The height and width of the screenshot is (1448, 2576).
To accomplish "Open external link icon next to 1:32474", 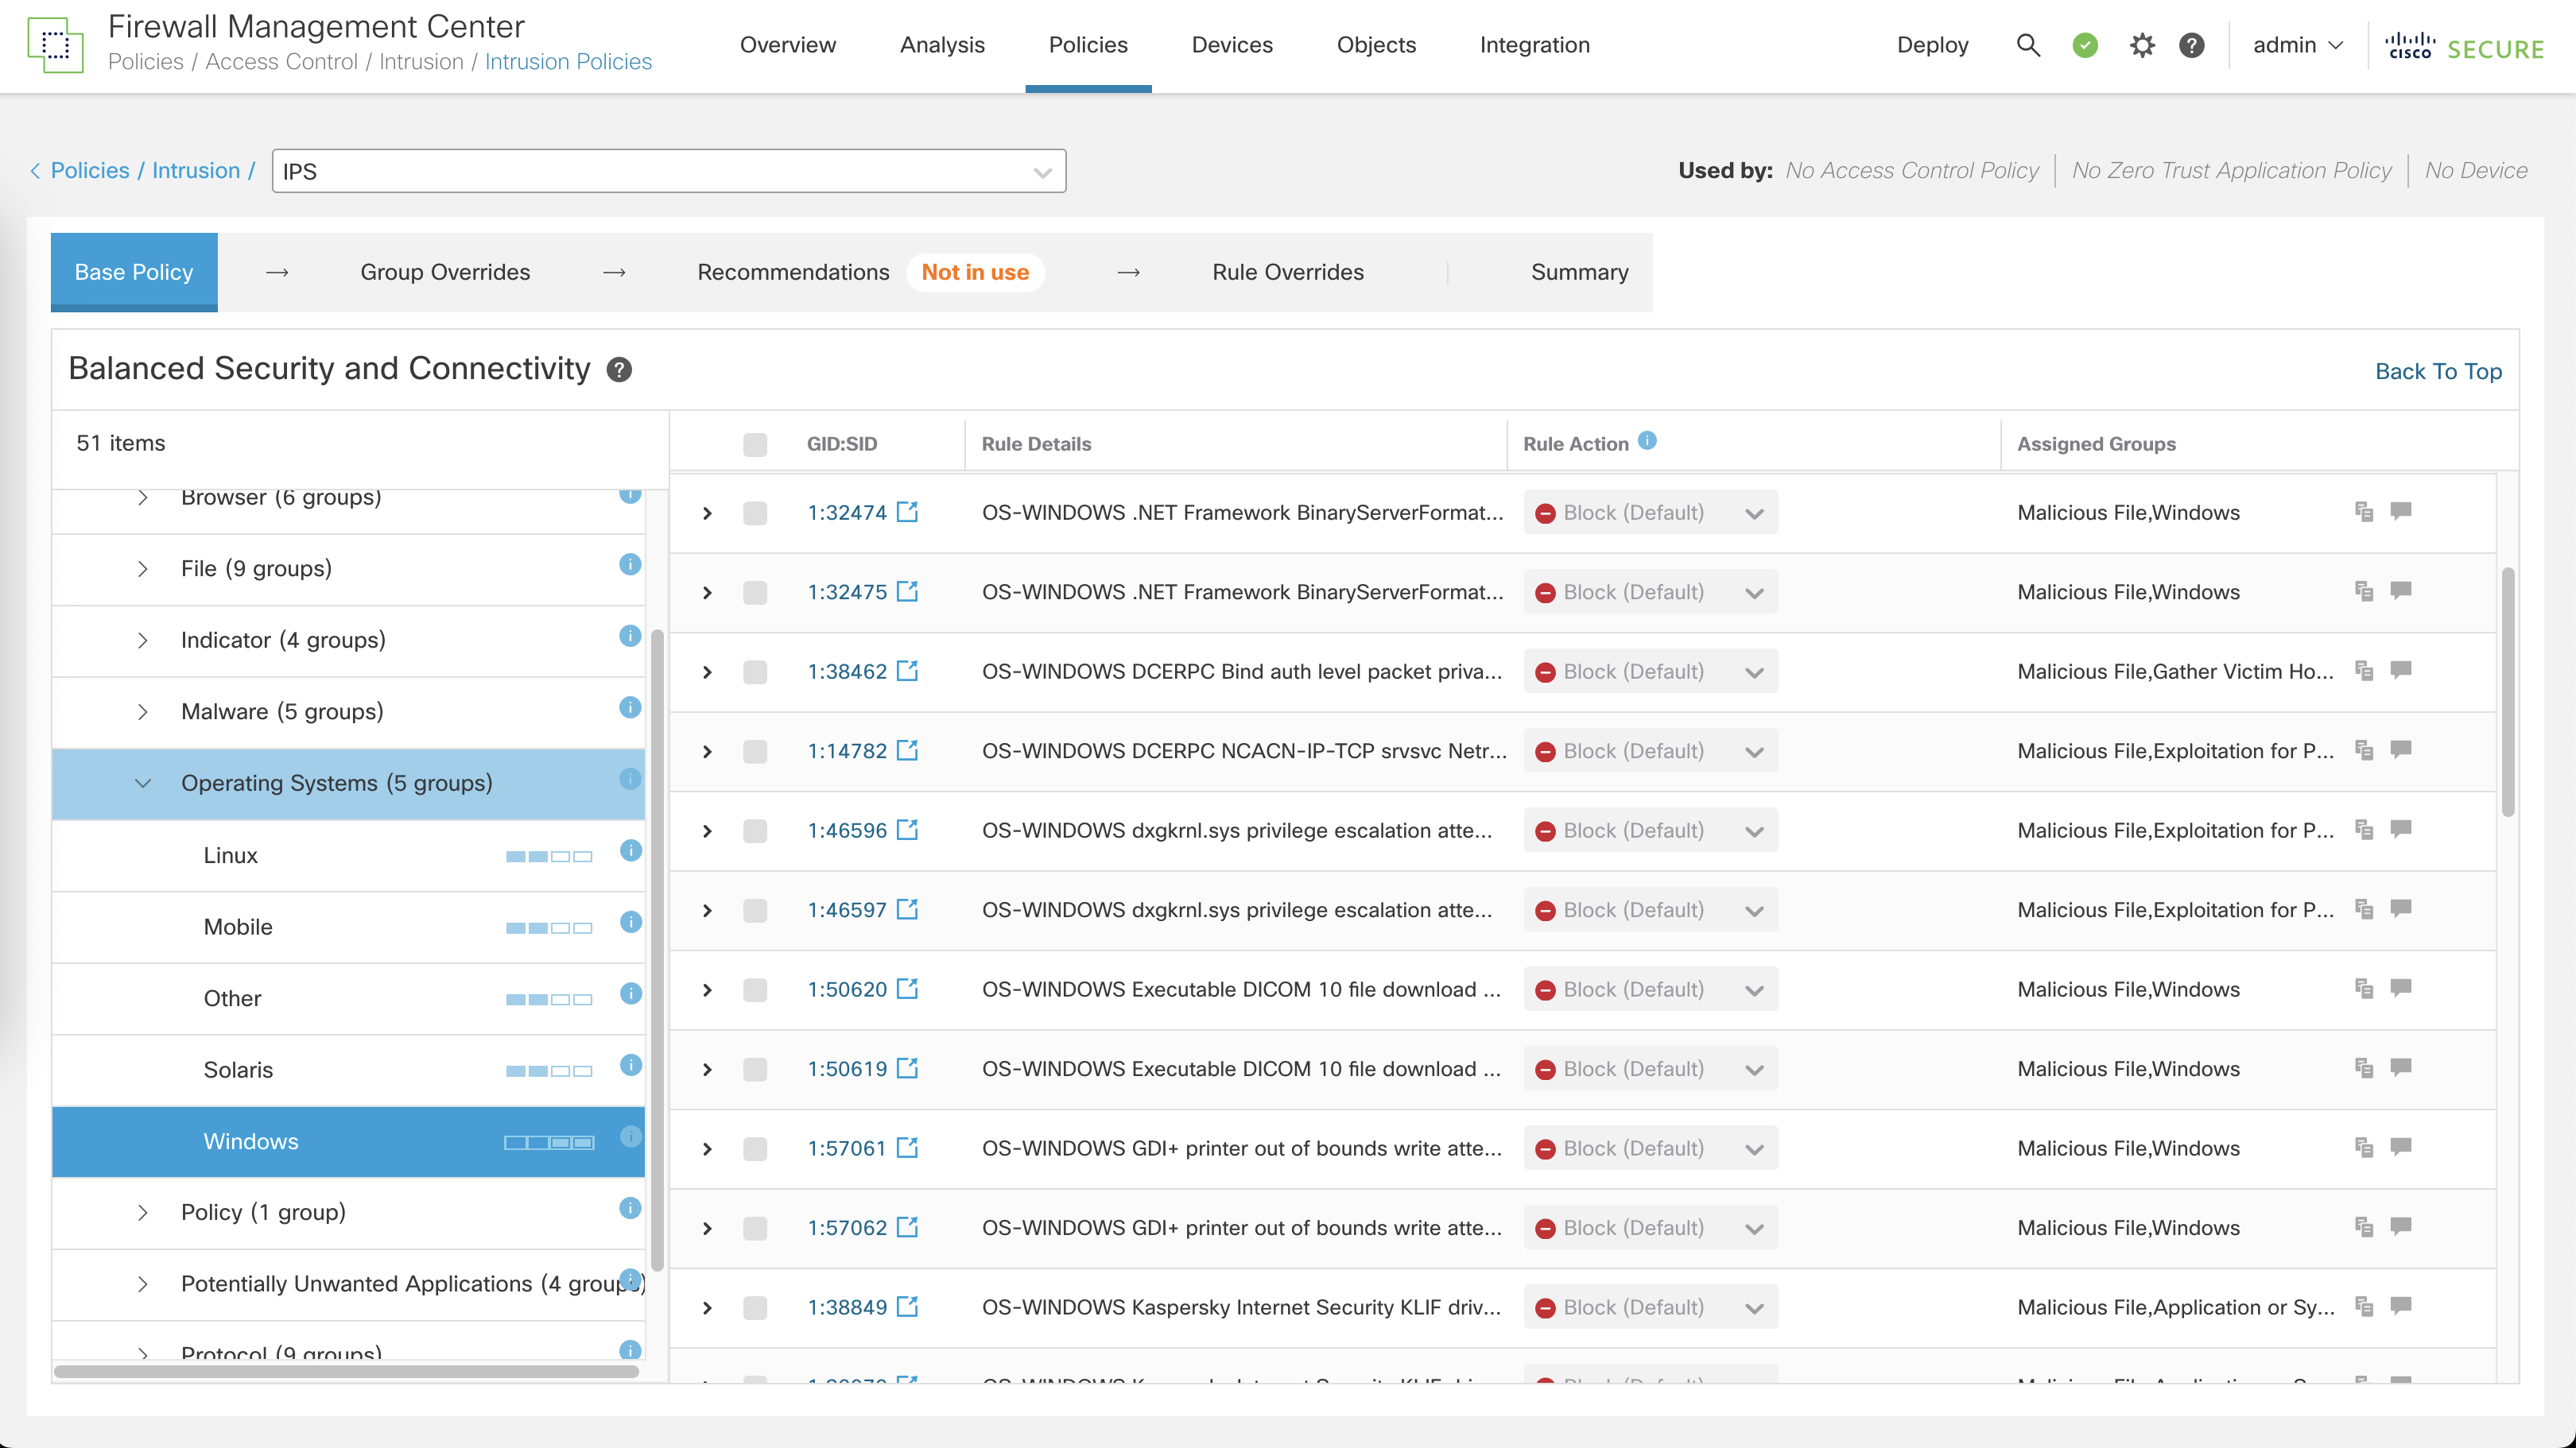I will (x=907, y=512).
